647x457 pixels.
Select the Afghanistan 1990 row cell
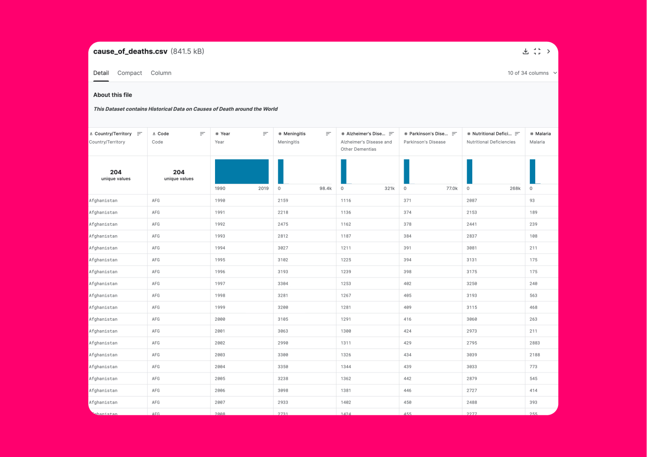[103, 201]
